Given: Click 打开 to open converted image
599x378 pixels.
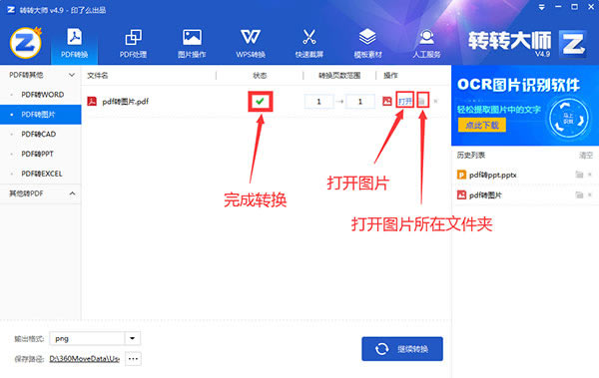Looking at the screenshot, I should [405, 101].
